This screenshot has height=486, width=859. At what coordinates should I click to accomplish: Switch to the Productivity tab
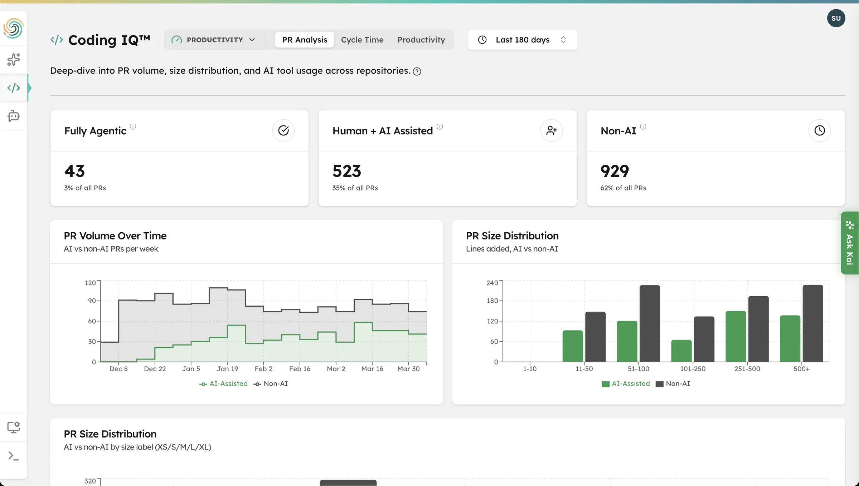(421, 40)
